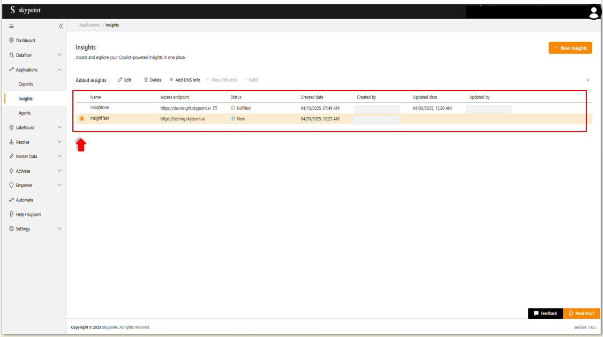Expand the Lakehouse menu chevron
The image size is (603, 337).
[x=59, y=127]
